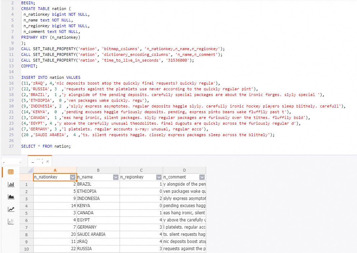The image size is (357, 253).
Task: Expand the n_name column filter dropdown
Action: point(116,177)
